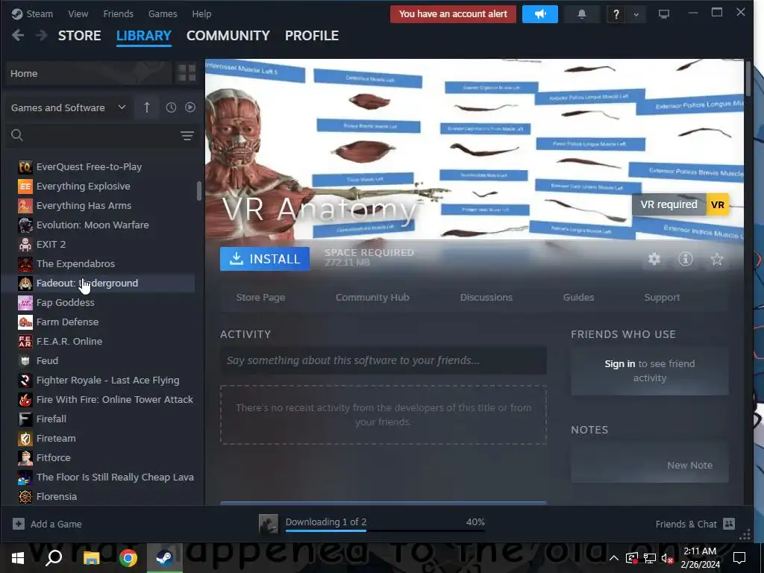
Task: Show VR Anatomy info icon
Action: coord(686,259)
